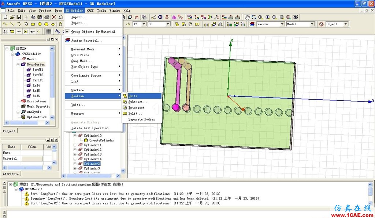The width and height of the screenshot is (375, 218).
Task: Select the Draw spline tool
Action: [x=12, y=24]
